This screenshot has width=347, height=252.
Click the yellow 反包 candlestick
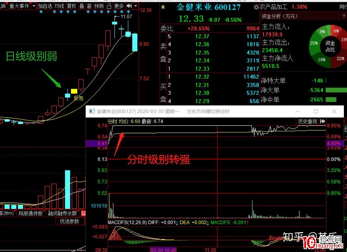pos(74,91)
